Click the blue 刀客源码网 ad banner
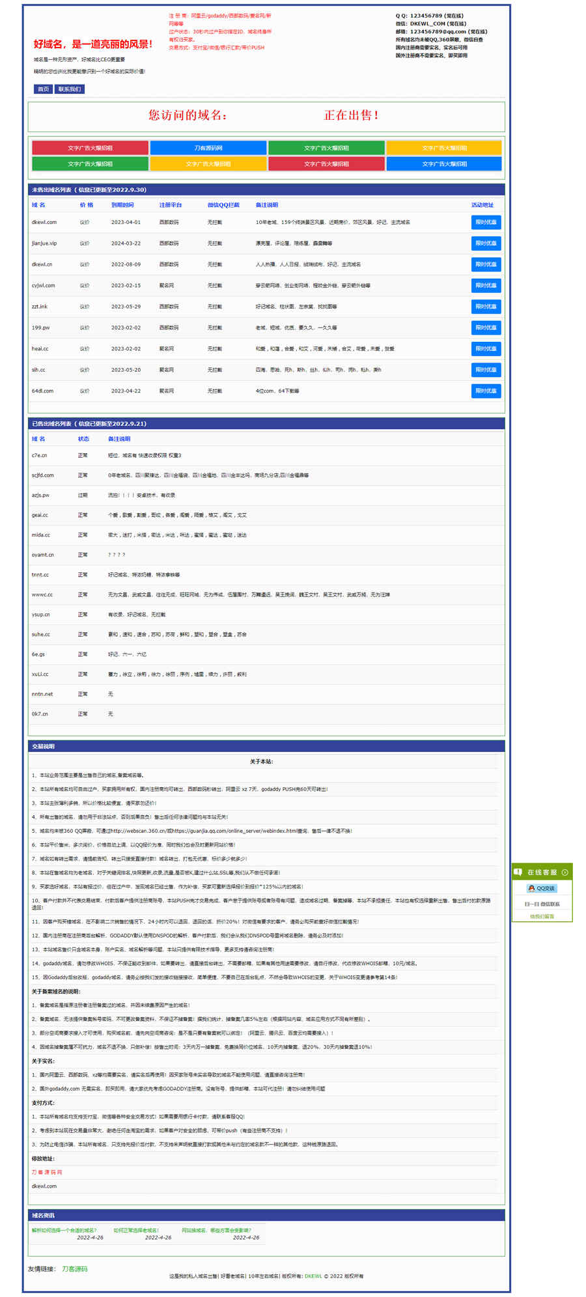This screenshot has height=1297, width=586. (208, 148)
